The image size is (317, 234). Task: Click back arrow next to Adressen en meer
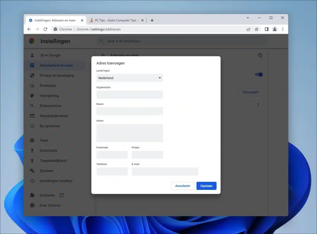[103, 55]
